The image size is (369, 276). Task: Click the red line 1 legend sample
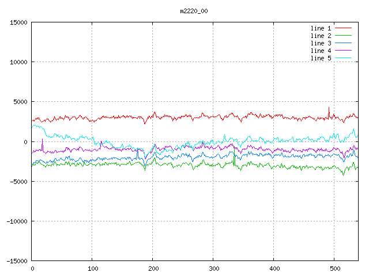click(x=343, y=28)
